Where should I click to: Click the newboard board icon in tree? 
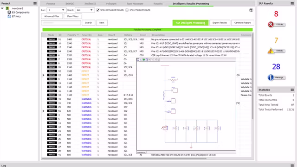pyautogui.click(x=7, y=8)
